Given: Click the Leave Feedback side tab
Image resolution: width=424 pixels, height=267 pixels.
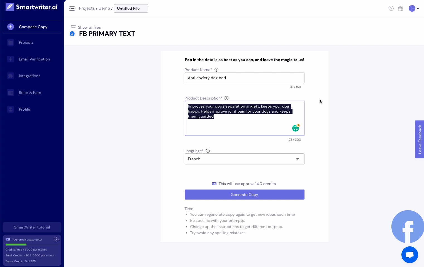Looking at the screenshot, I should (x=420, y=139).
